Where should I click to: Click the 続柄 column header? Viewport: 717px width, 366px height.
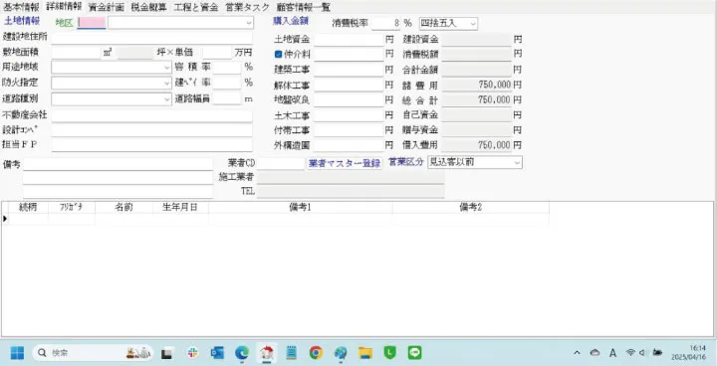(28, 208)
